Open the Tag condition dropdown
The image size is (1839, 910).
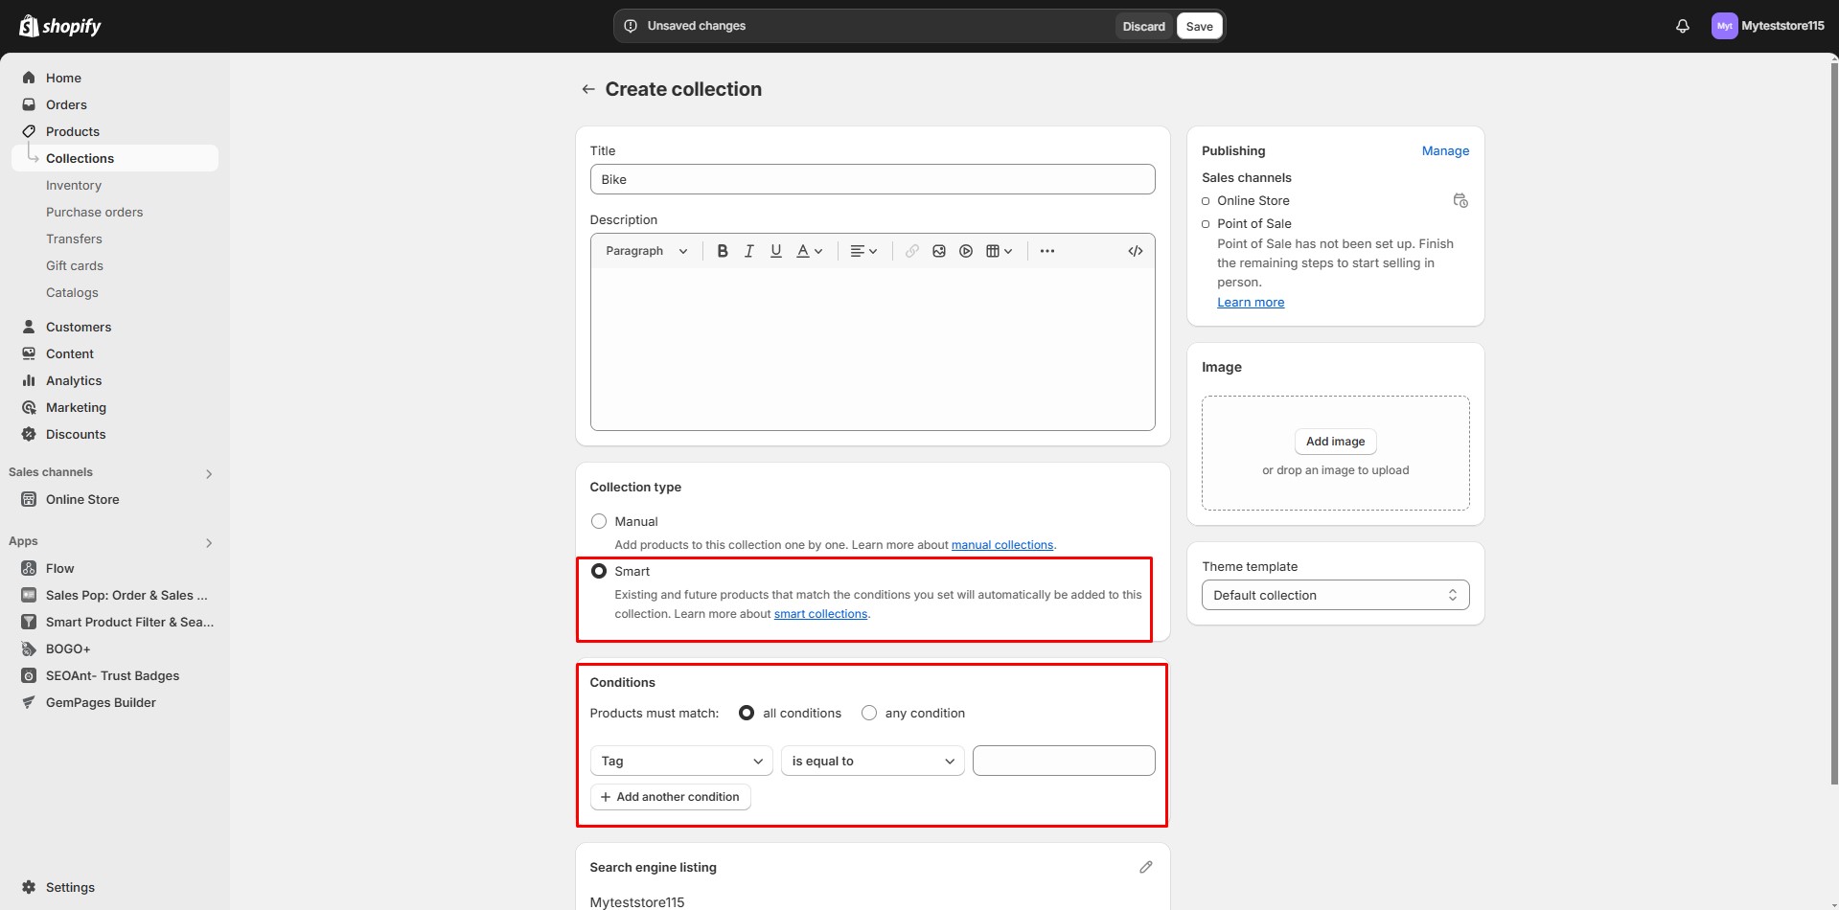coord(681,761)
